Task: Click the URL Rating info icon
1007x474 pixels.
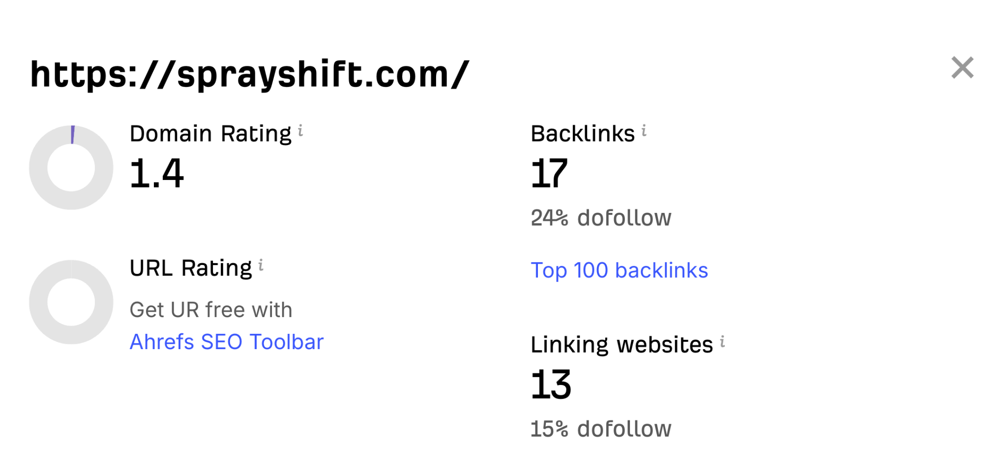Action: tap(261, 266)
